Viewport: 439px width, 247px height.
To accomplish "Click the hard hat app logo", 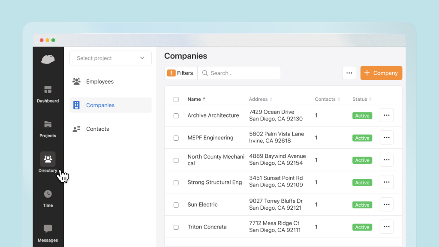I will pos(48,59).
